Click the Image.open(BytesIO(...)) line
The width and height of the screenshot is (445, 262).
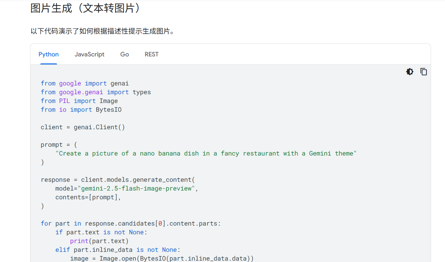pyautogui.click(x=161, y=258)
